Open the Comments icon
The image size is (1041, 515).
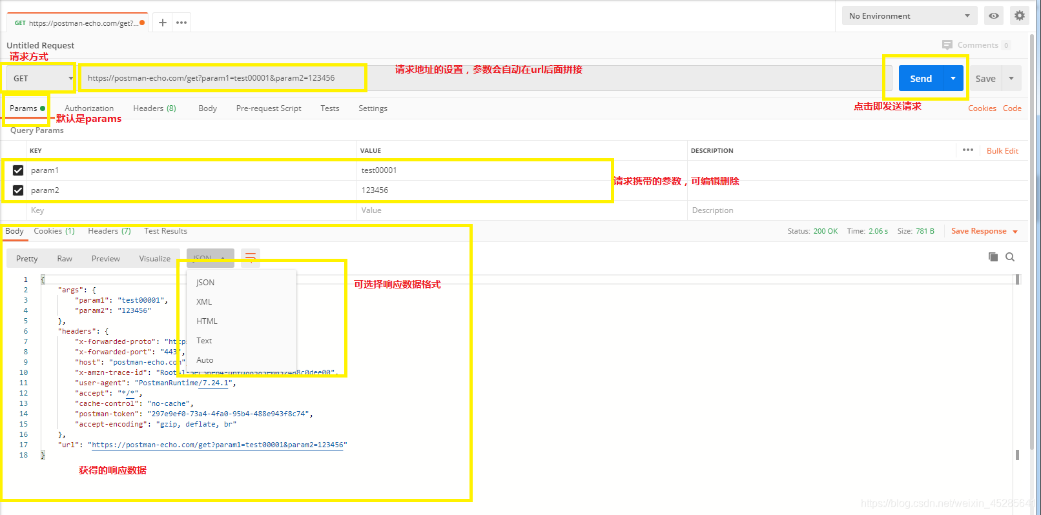[x=947, y=45]
